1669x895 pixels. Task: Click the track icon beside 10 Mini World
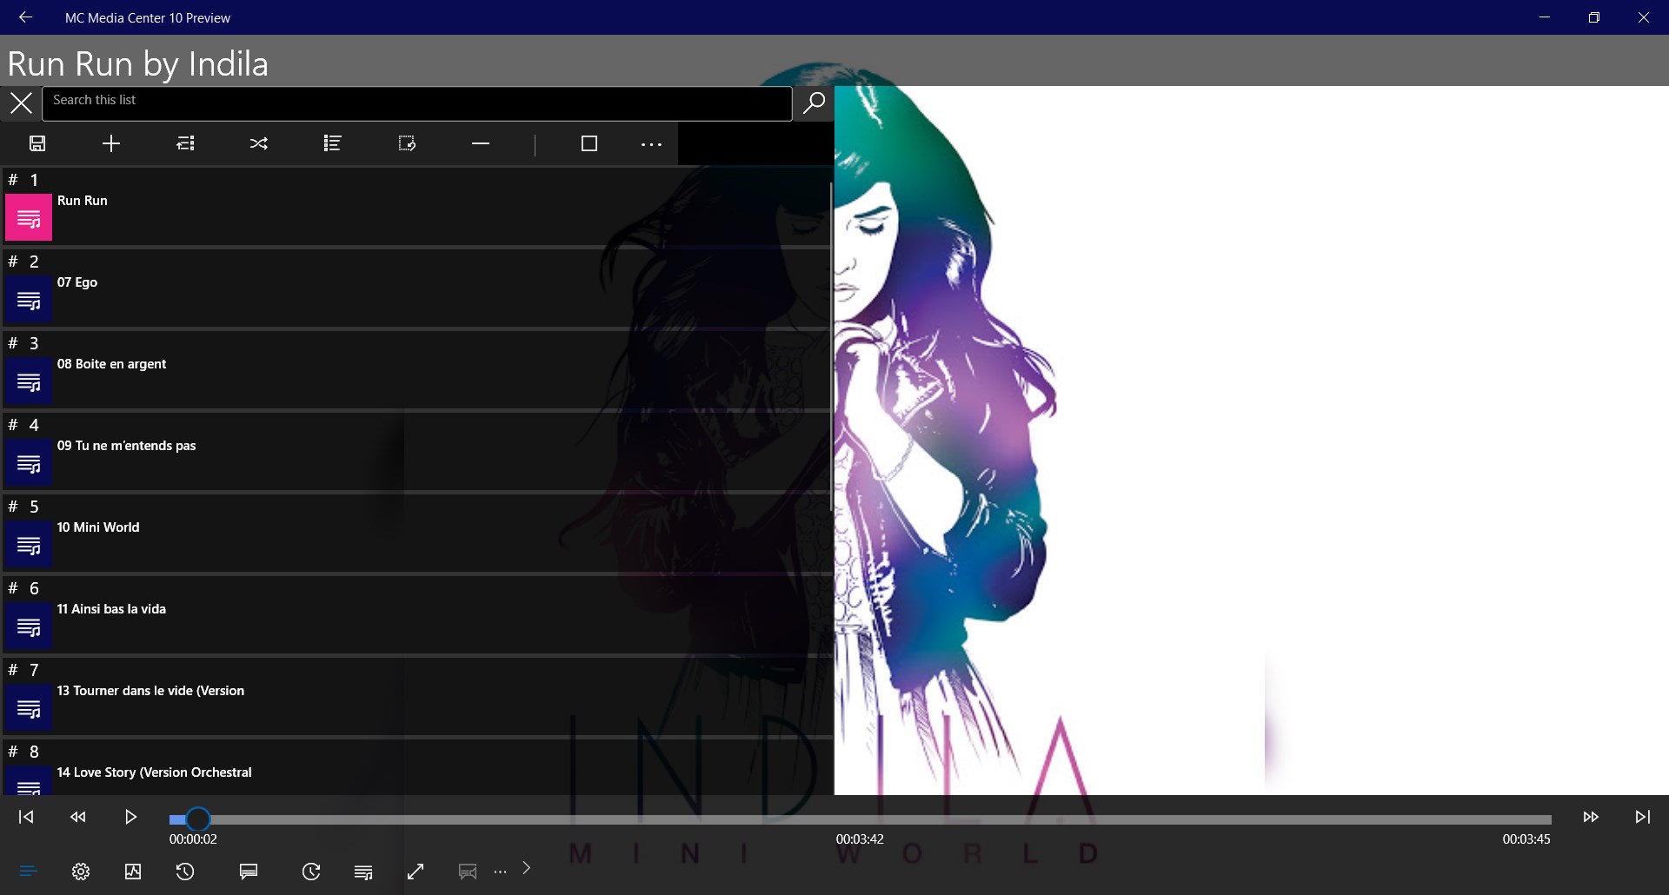pyautogui.click(x=29, y=544)
